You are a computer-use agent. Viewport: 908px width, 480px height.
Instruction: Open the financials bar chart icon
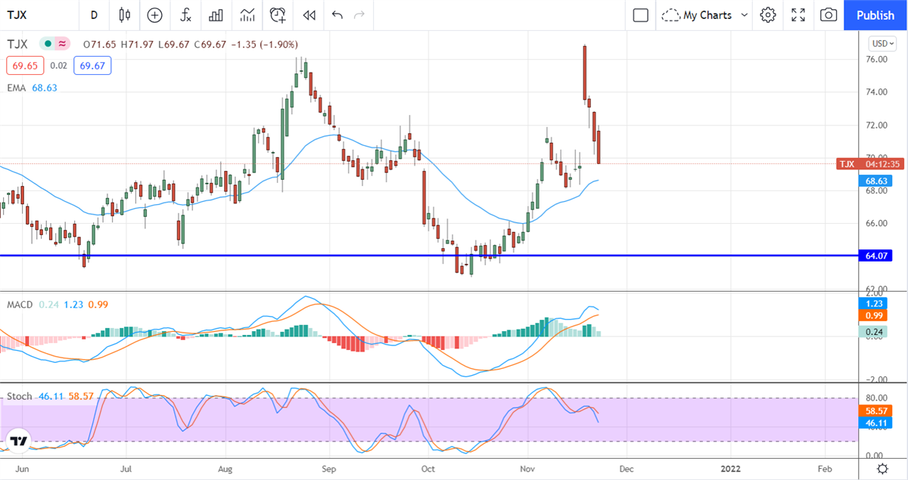coord(216,14)
